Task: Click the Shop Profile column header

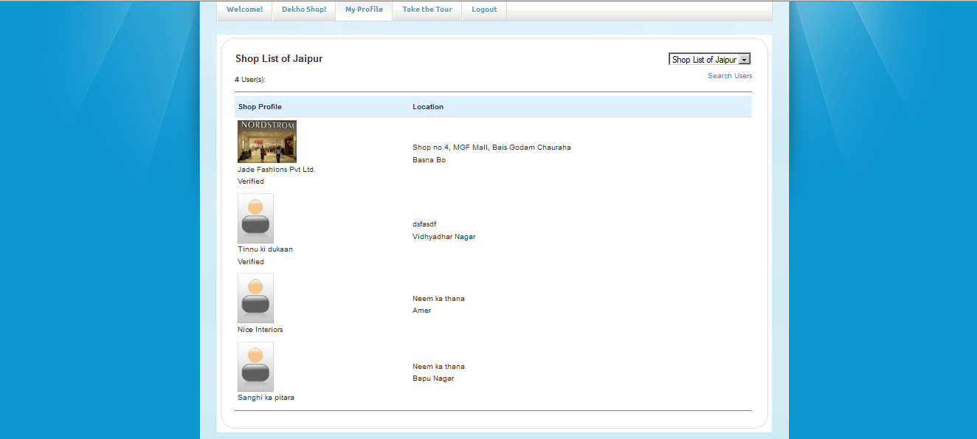Action: click(260, 107)
